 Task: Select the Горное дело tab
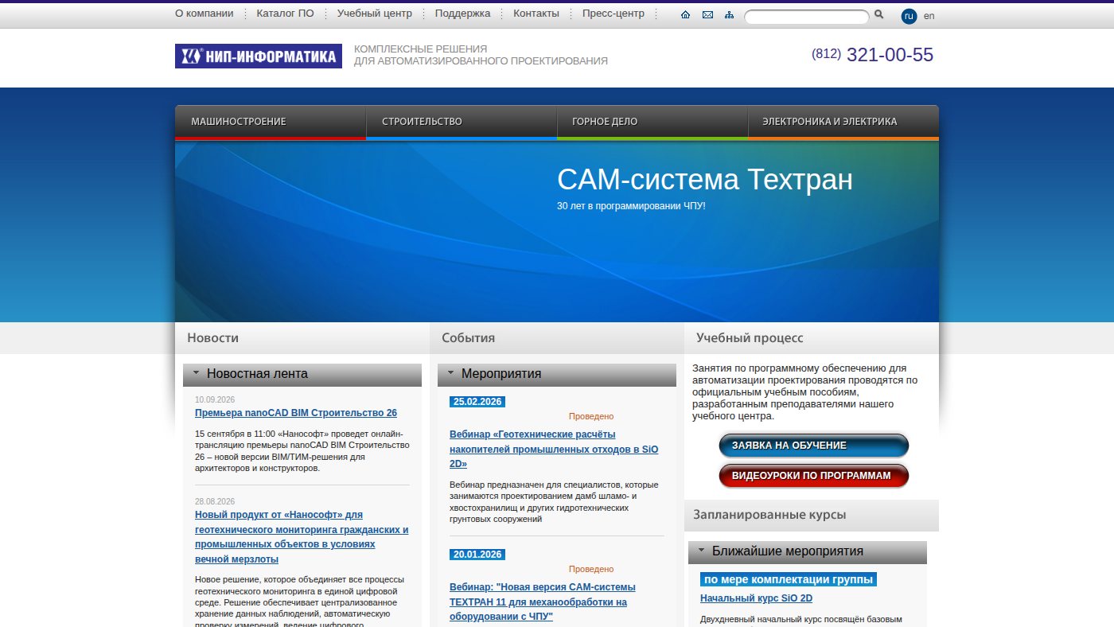652,122
